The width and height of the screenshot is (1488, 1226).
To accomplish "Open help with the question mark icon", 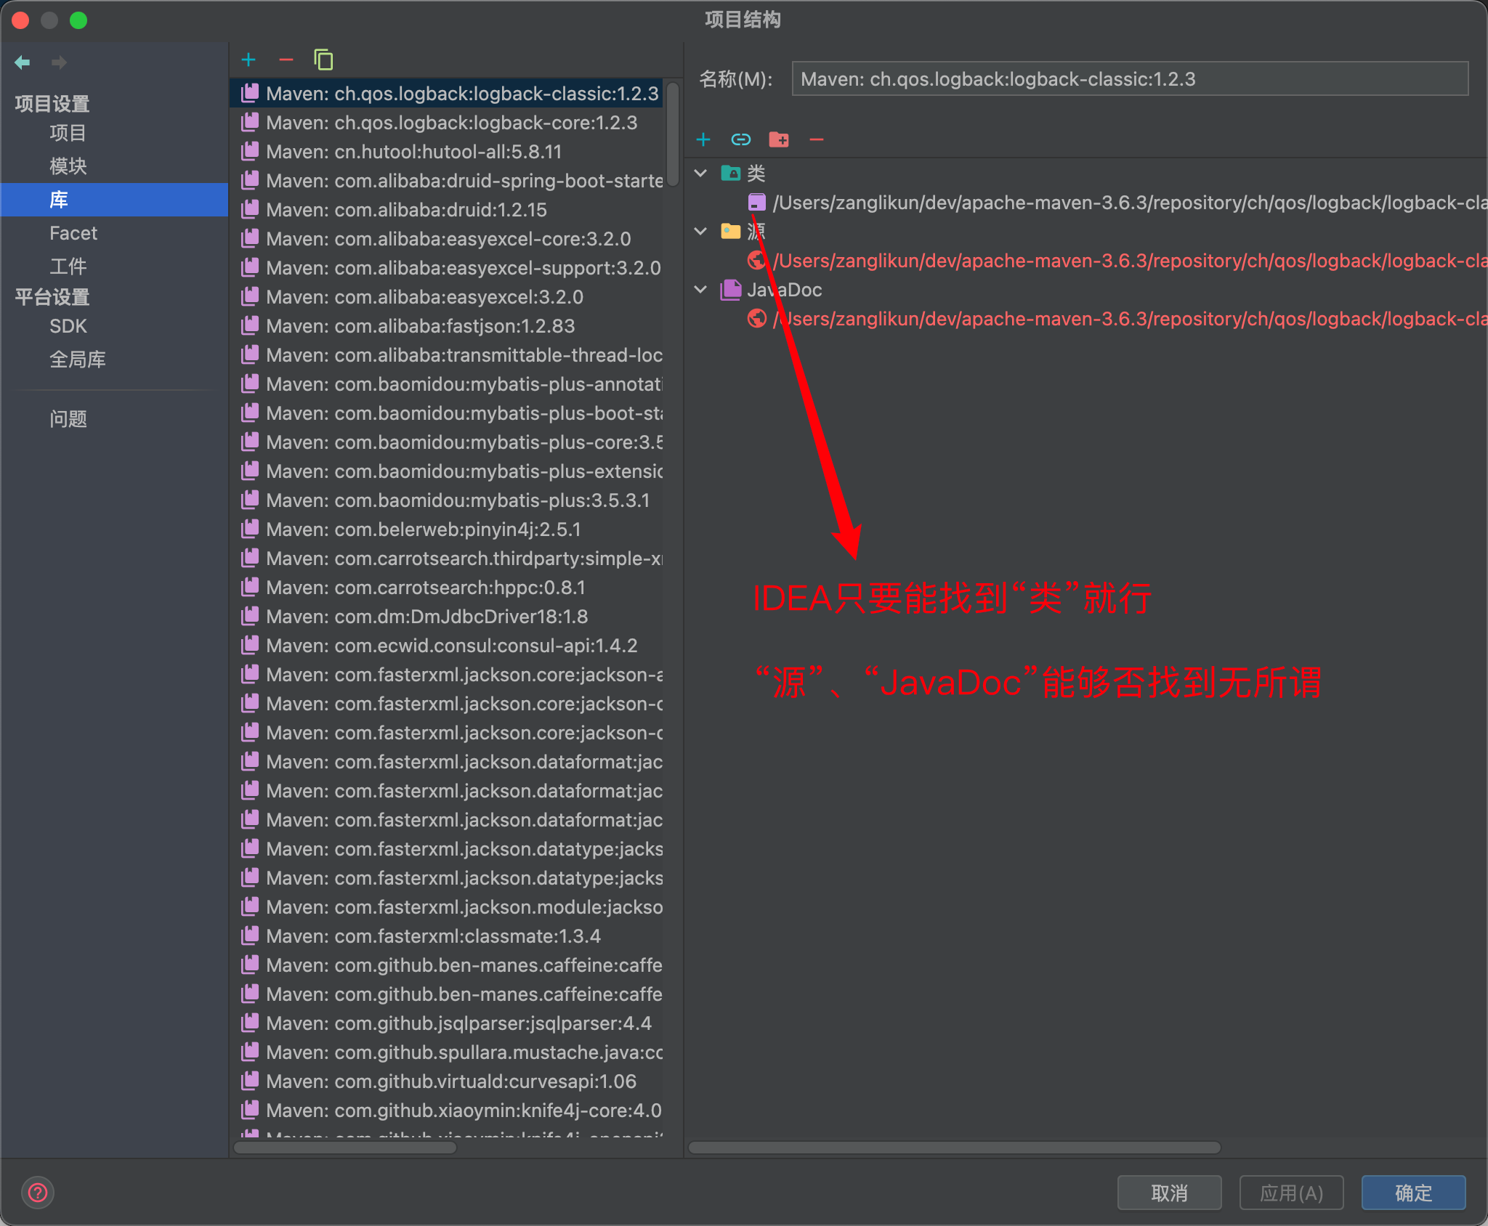I will 38,1193.
